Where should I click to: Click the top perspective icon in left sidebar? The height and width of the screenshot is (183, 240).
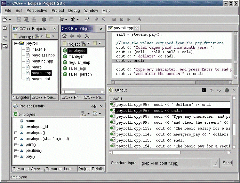[x=5, y=27]
